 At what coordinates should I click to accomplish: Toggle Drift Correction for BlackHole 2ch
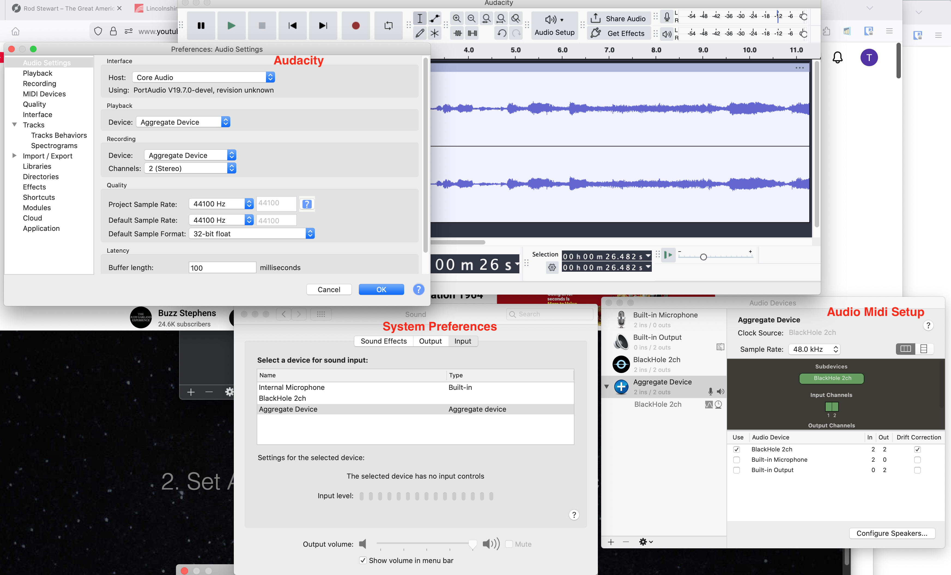click(x=917, y=449)
